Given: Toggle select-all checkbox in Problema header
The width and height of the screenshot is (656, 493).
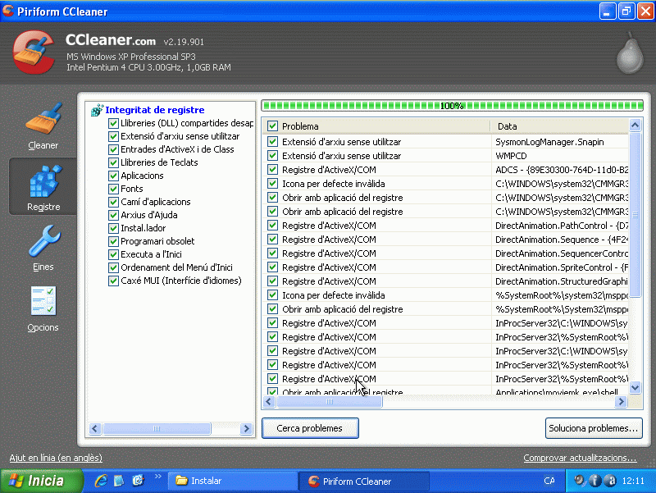Looking at the screenshot, I should pos(272,126).
